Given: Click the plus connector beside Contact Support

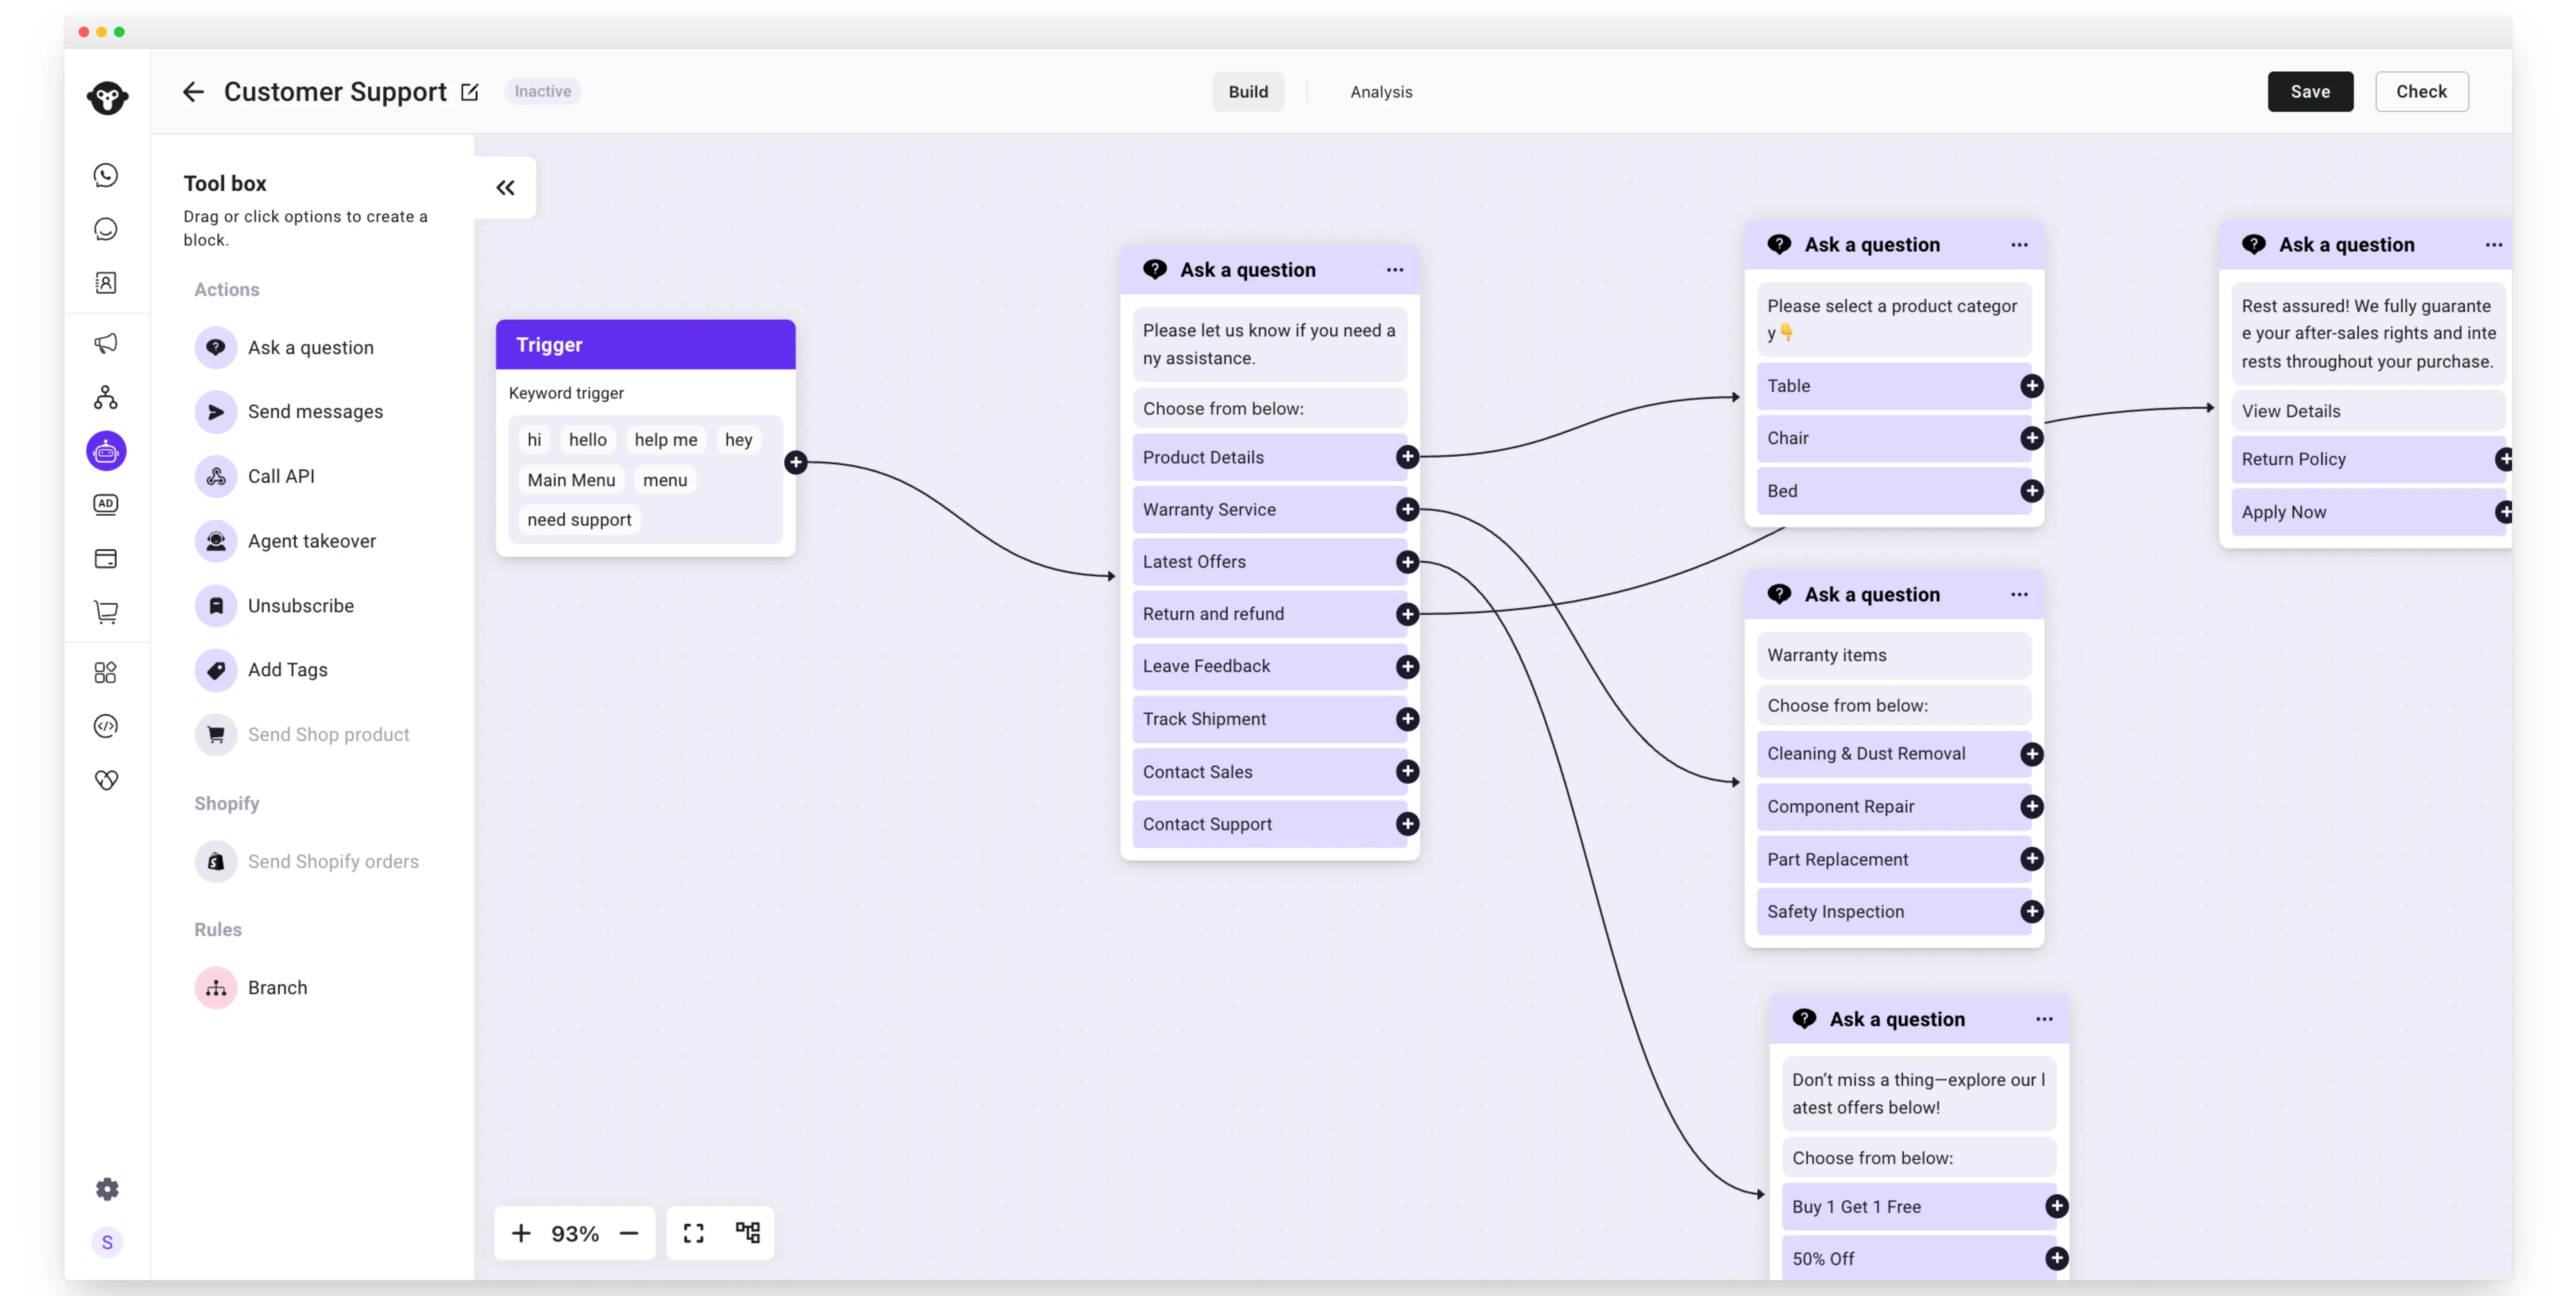Looking at the screenshot, I should 1407,824.
